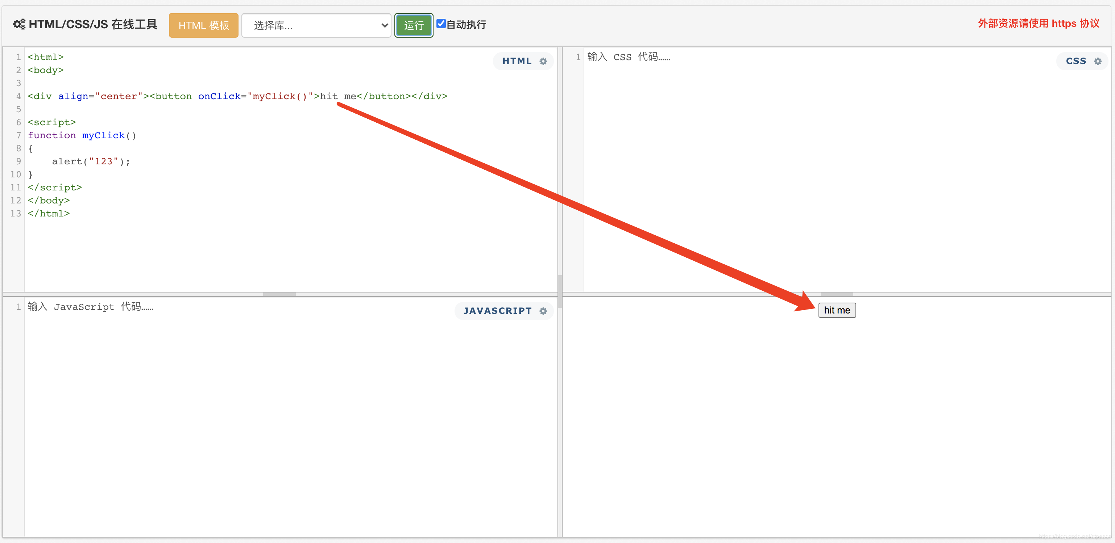Image resolution: width=1115 pixels, height=543 pixels.
Task: Grab the horizontal divider handle under CSS editor
Action: tap(837, 294)
